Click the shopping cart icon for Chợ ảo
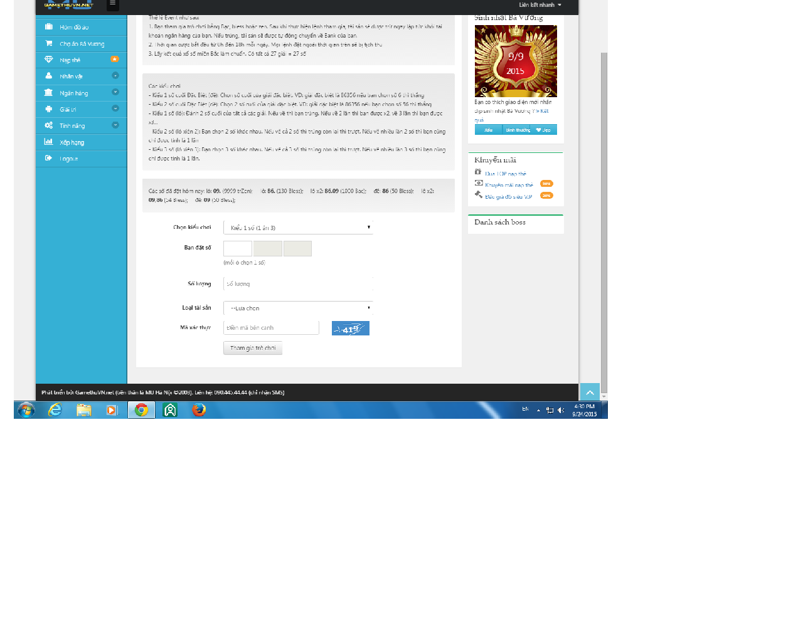Image resolution: width=803 pixels, height=642 pixels. coord(48,43)
